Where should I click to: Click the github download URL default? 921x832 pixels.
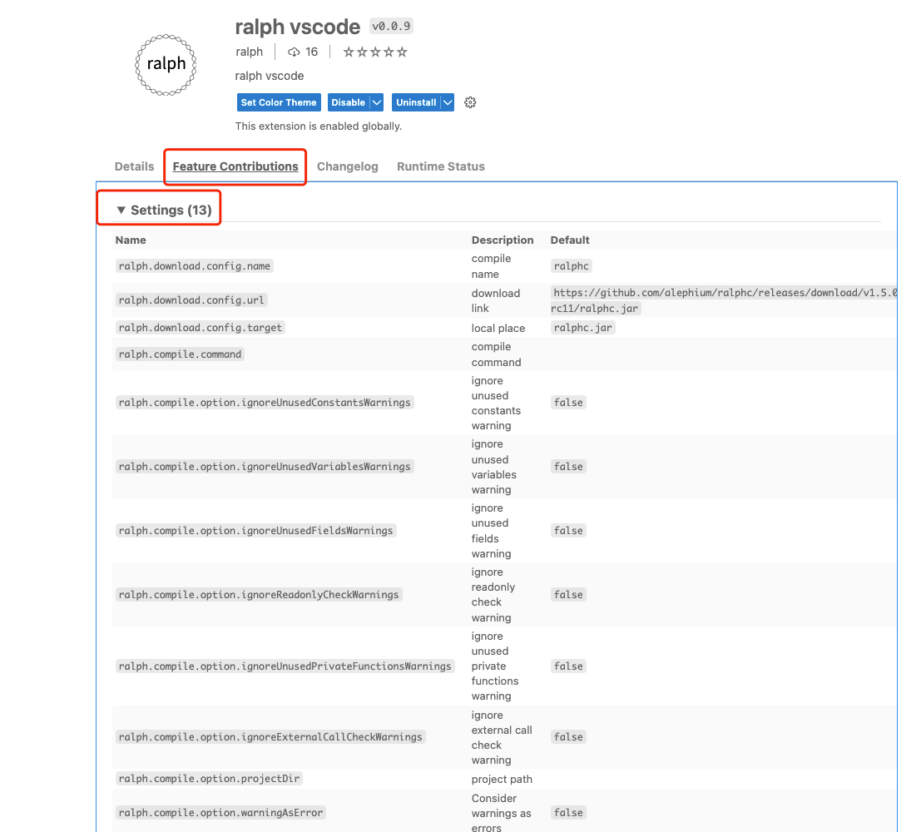click(x=724, y=300)
